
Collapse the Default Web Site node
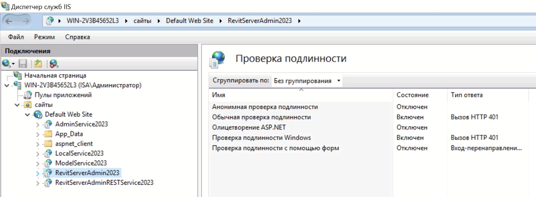[x=27, y=115]
